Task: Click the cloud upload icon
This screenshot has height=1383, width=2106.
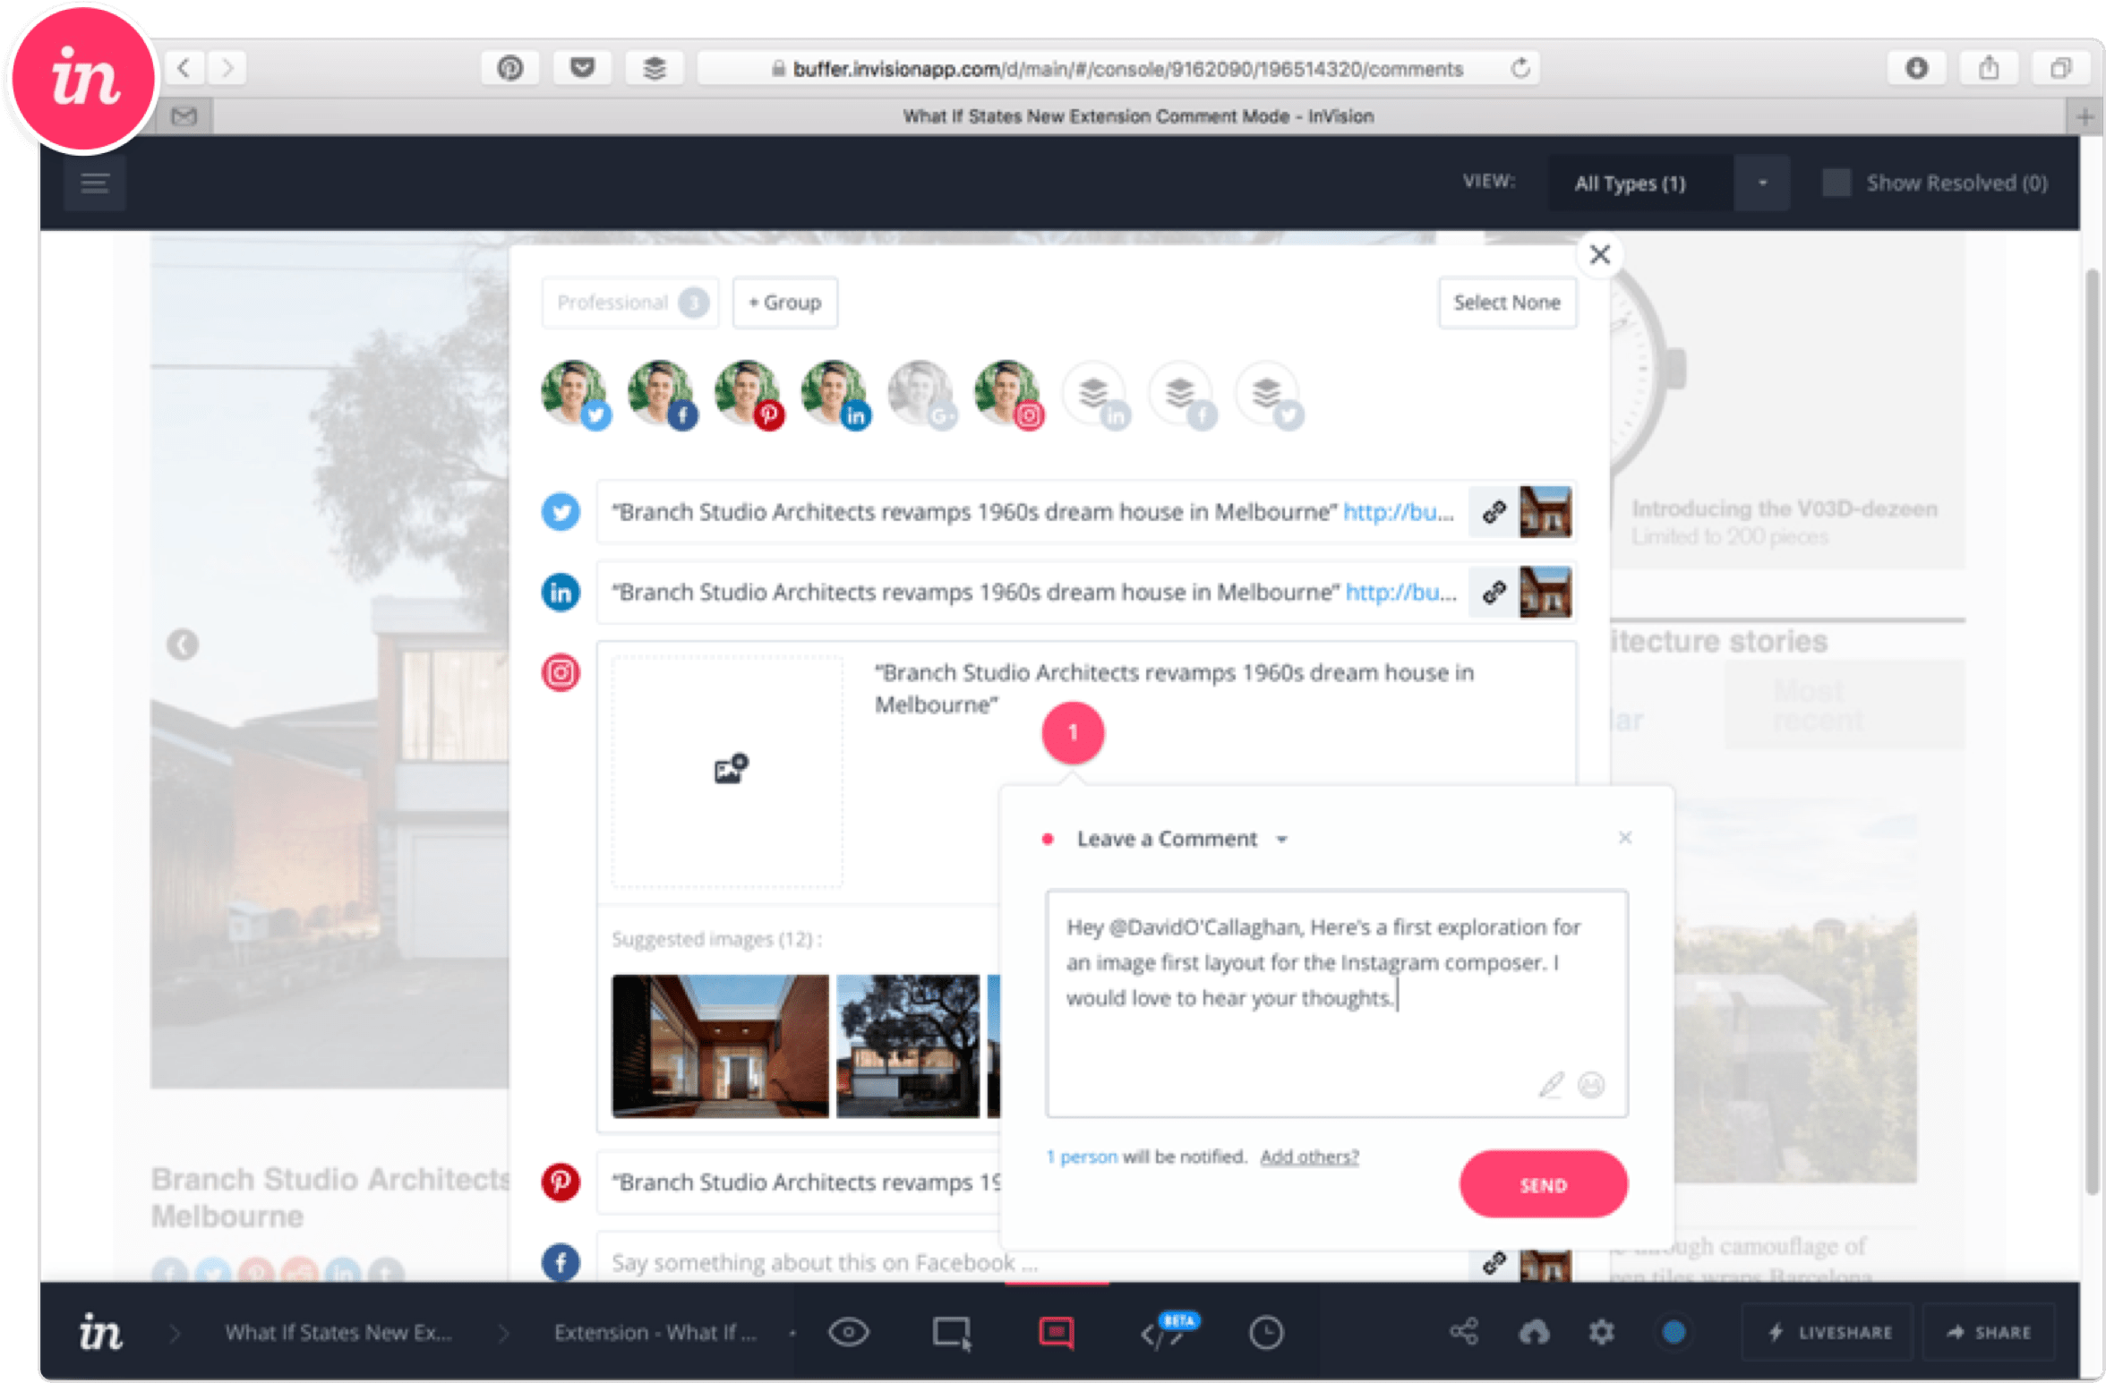Action: pos(1534,1332)
